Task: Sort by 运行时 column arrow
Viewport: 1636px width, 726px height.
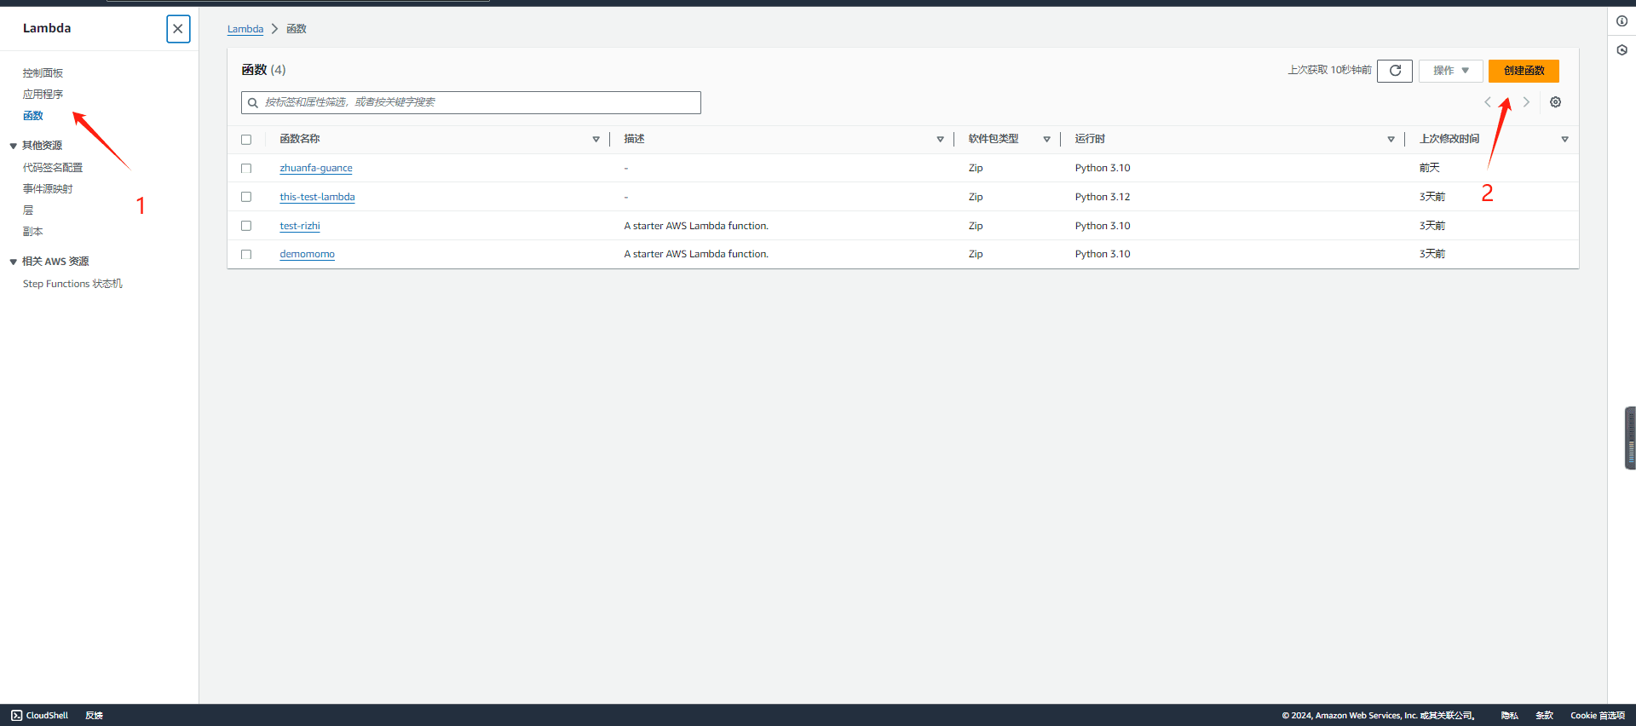Action: point(1391,140)
